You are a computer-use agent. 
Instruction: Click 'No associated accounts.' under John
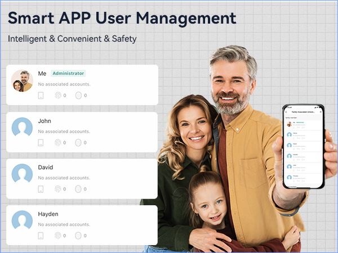coord(64,131)
